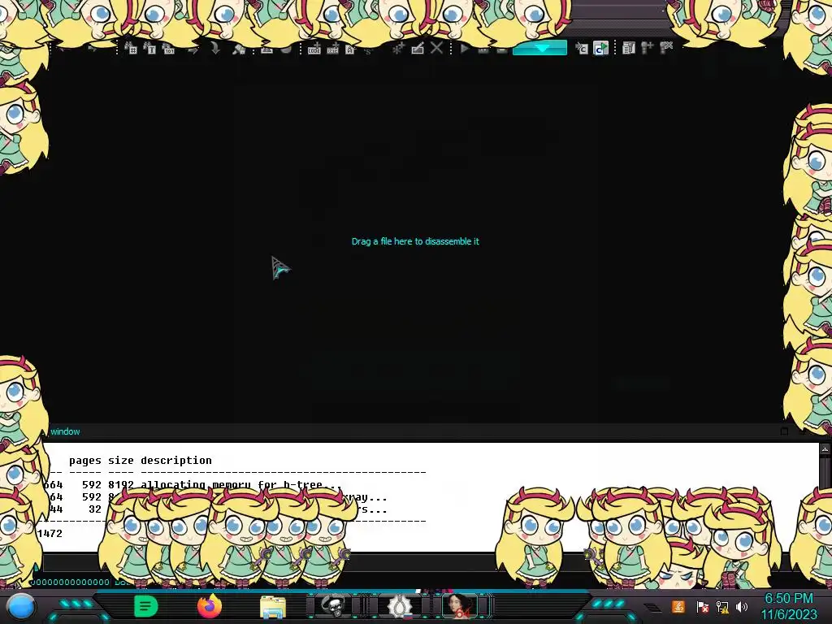Click the terminate process stop button
The width and height of the screenshot is (832, 624).
pyautogui.click(x=501, y=50)
